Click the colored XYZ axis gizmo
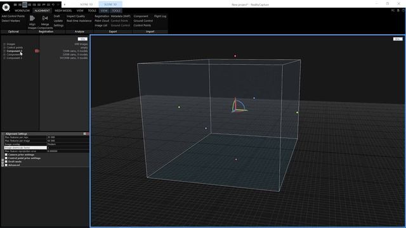406x228 pixels. click(239, 106)
